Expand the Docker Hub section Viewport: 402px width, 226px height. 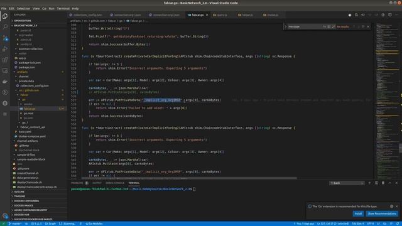click(x=39, y=215)
